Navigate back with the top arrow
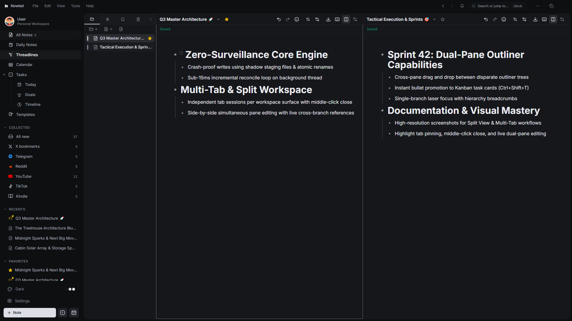 coord(443,6)
